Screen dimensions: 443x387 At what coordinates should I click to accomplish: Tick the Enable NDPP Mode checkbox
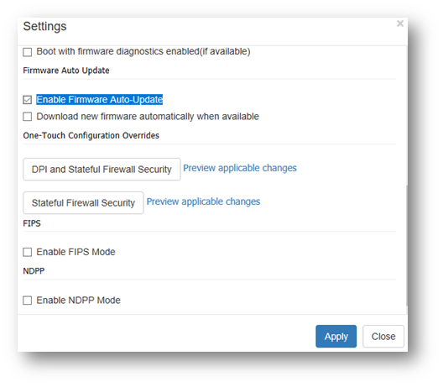point(28,301)
